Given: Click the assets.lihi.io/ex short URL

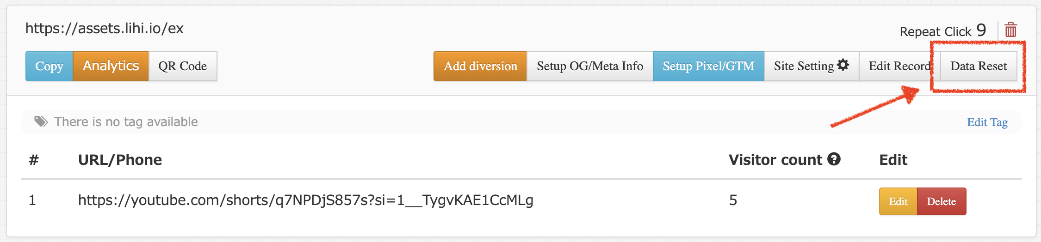Looking at the screenshot, I should click(104, 29).
